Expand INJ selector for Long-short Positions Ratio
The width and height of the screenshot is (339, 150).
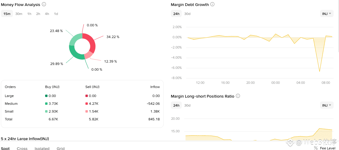pyautogui.click(x=326, y=105)
